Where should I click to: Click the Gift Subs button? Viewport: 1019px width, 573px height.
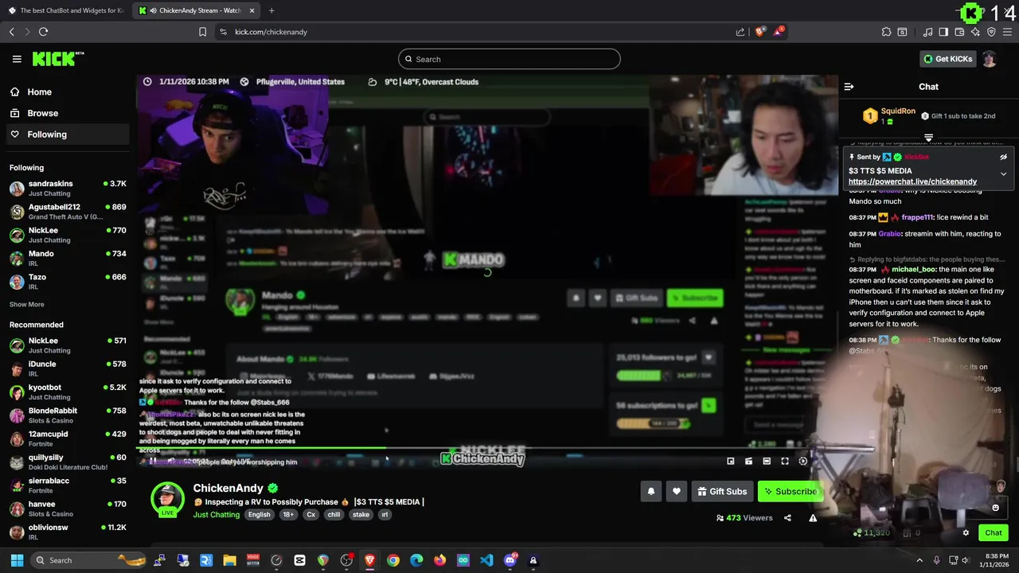[722, 492]
